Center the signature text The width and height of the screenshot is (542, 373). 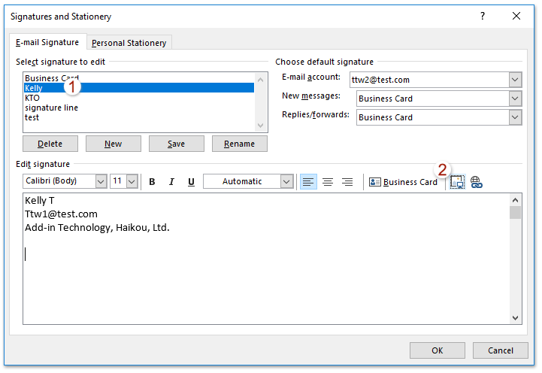[x=328, y=182]
